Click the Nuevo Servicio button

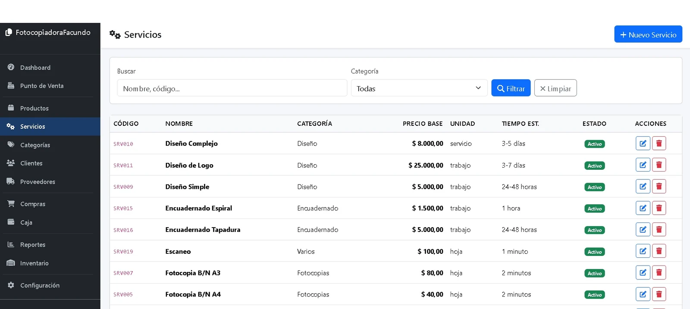[x=648, y=34]
